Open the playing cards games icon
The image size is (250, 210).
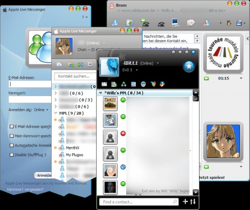tap(191, 23)
